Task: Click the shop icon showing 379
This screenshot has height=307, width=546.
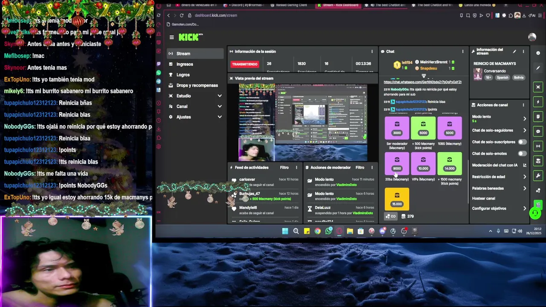Action: [407, 216]
